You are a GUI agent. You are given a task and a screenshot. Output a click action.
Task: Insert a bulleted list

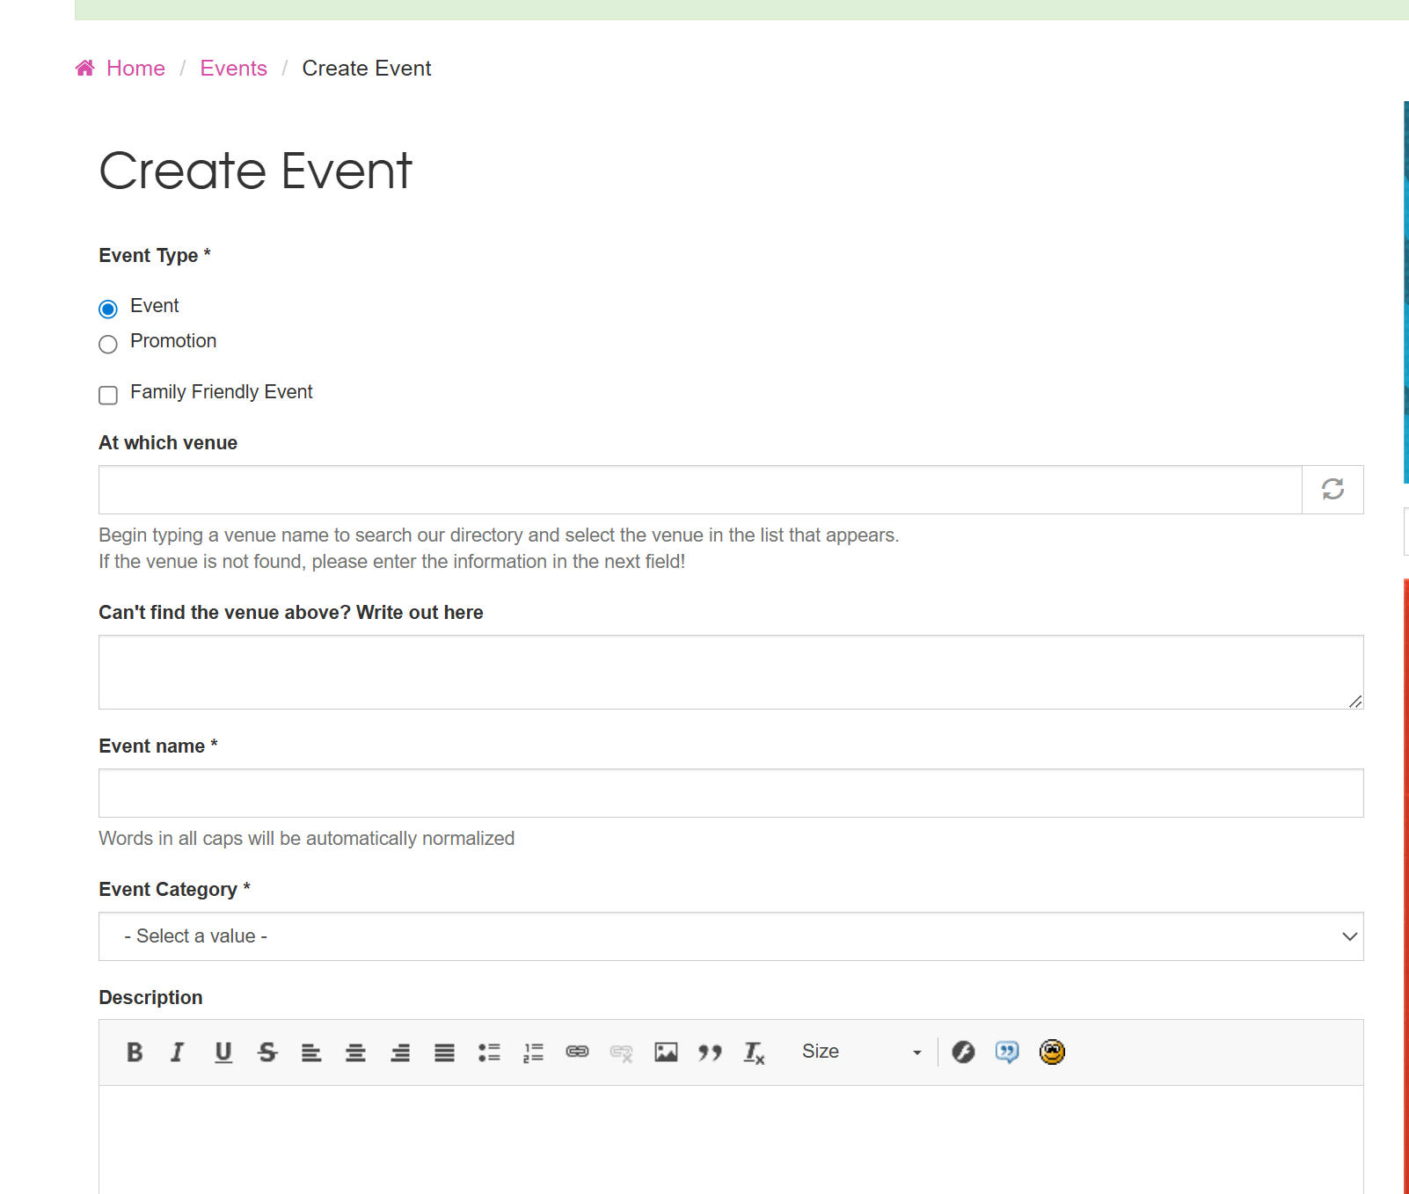489,1052
